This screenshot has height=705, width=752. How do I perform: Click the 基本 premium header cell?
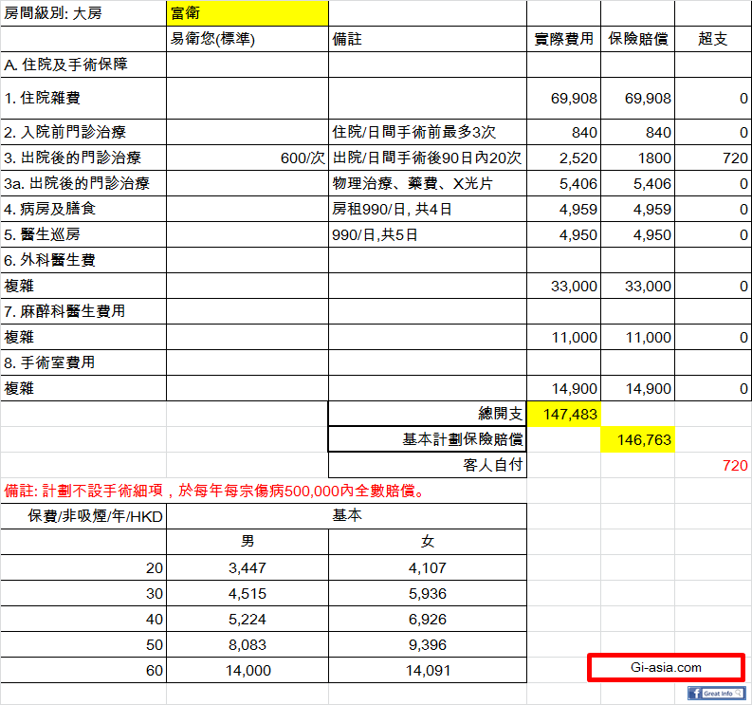[x=346, y=516]
